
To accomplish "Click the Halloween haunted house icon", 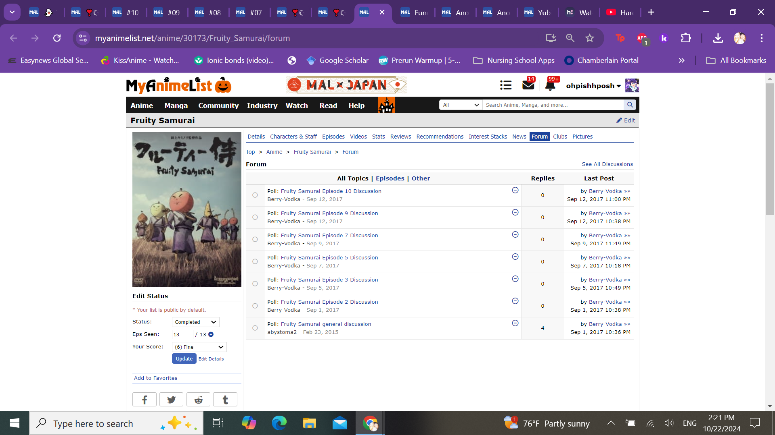I will (386, 105).
